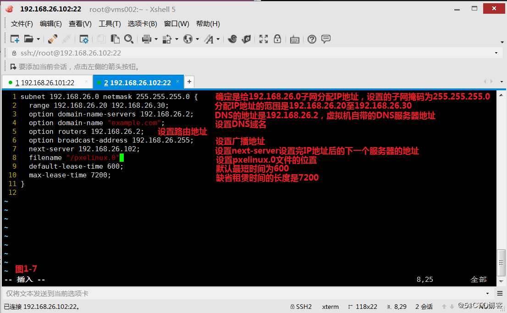Click the 'max-lease-time 7200;' line

tap(70, 175)
